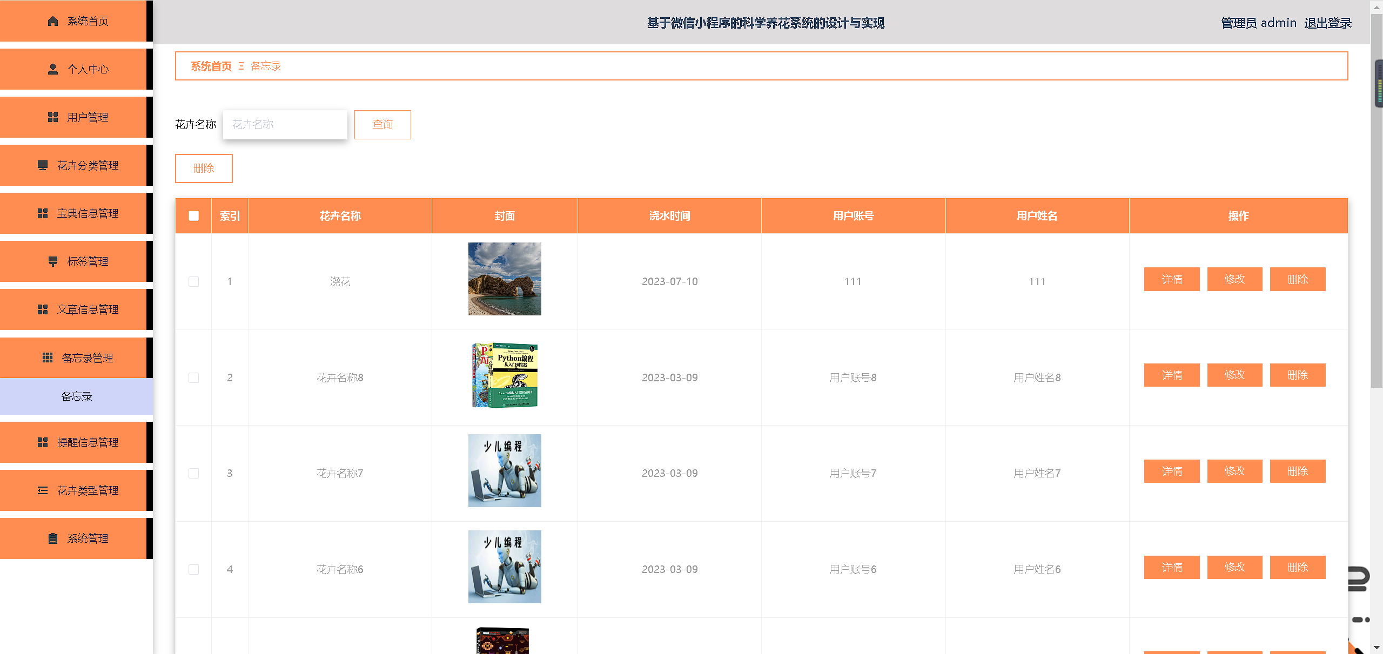1383x654 pixels.
Task: Click the clipboard icon beside 系统管理
Action: coord(53,538)
